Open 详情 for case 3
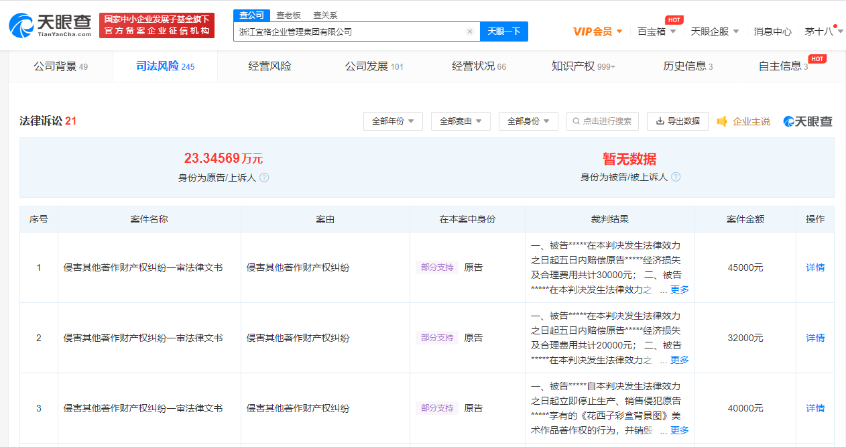 815,408
